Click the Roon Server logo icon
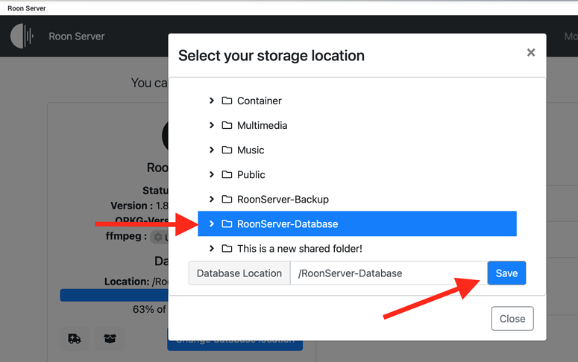This screenshot has height=362, width=578. tap(22, 36)
